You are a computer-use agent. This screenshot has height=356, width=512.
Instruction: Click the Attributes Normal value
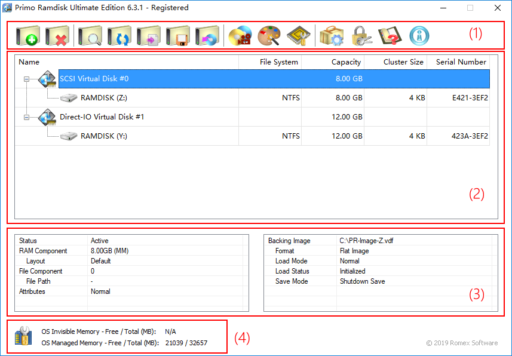point(100,291)
